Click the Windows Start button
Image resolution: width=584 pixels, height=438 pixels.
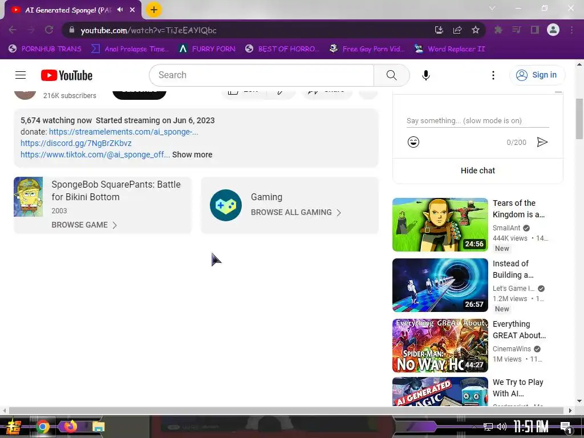(13, 427)
